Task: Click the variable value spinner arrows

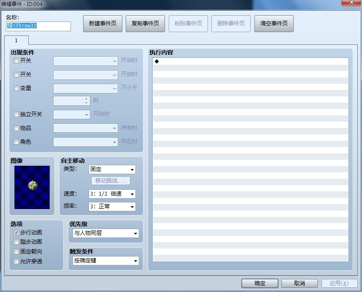Action: click(86, 101)
